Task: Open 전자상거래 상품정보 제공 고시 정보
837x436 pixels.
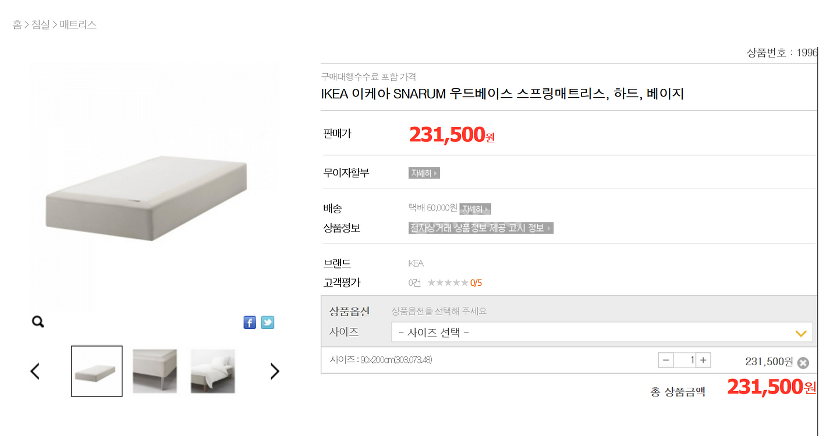Action: [x=481, y=228]
